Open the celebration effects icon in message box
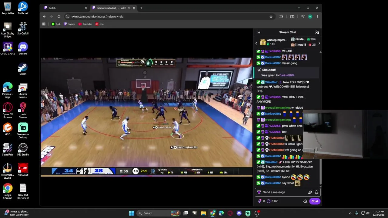388x218 pixels. pyautogui.click(x=310, y=192)
